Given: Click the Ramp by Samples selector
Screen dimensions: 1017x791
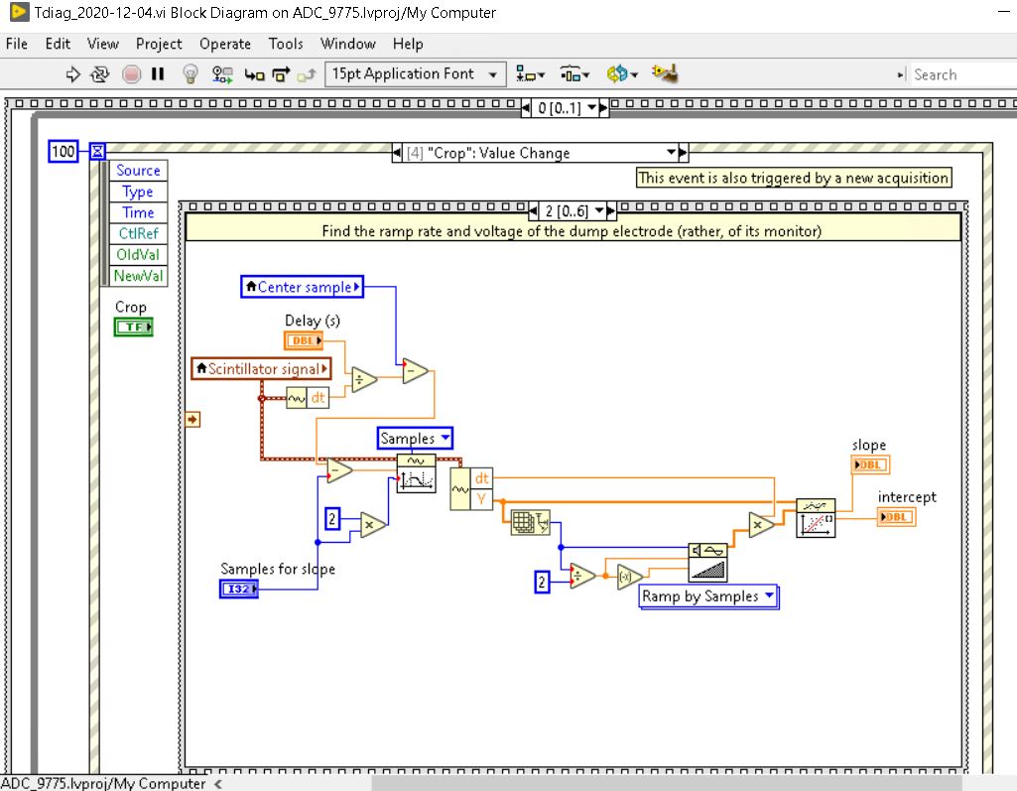Looking at the screenshot, I should point(708,596).
